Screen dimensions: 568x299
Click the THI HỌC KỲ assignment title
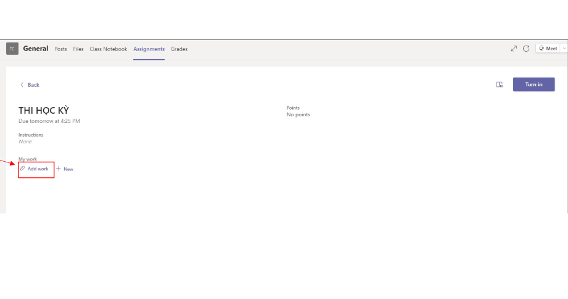tap(44, 110)
